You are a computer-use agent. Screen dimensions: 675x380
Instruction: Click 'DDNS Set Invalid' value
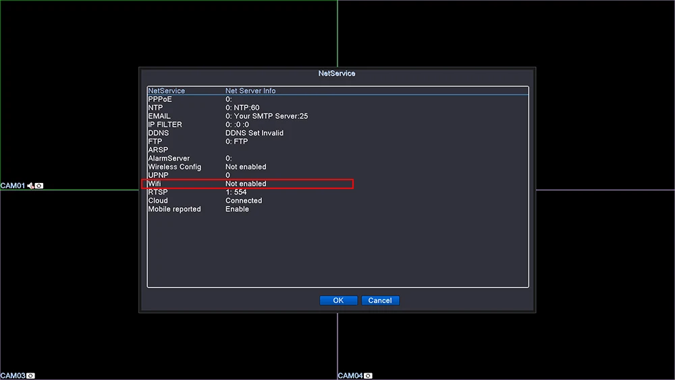(254, 133)
